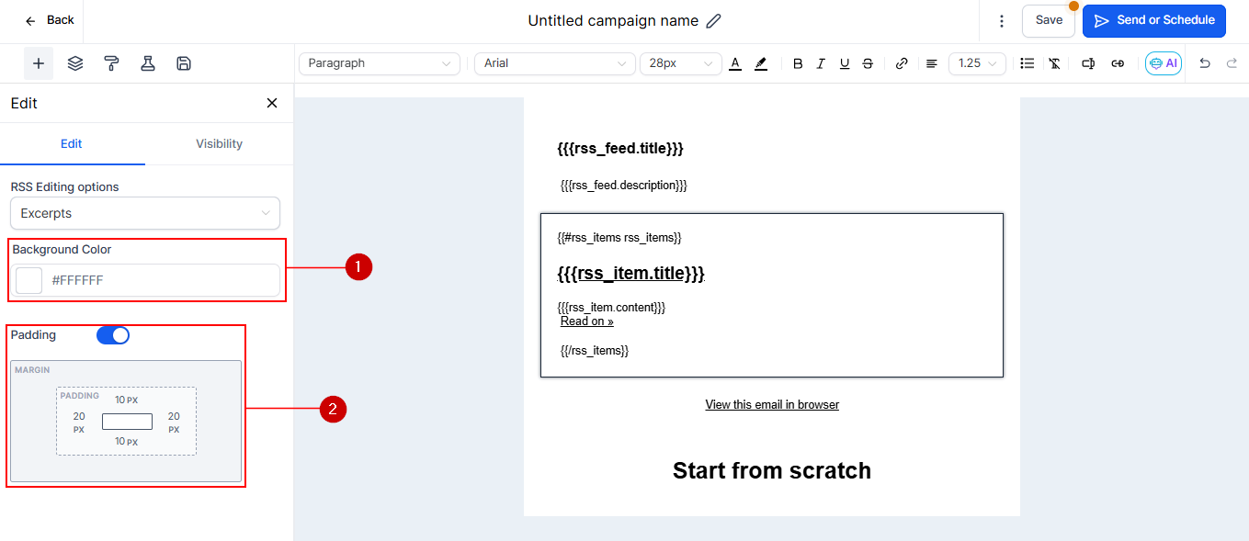Insert custom value merge tag icon
The height and width of the screenshot is (541, 1249).
(x=1088, y=63)
